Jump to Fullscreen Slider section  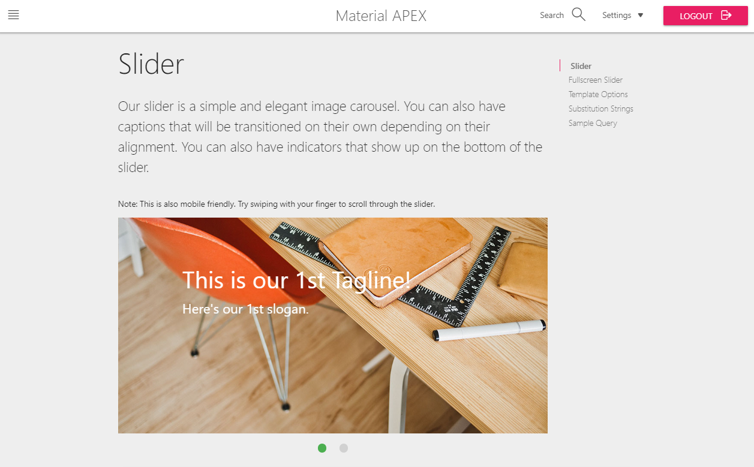click(596, 80)
